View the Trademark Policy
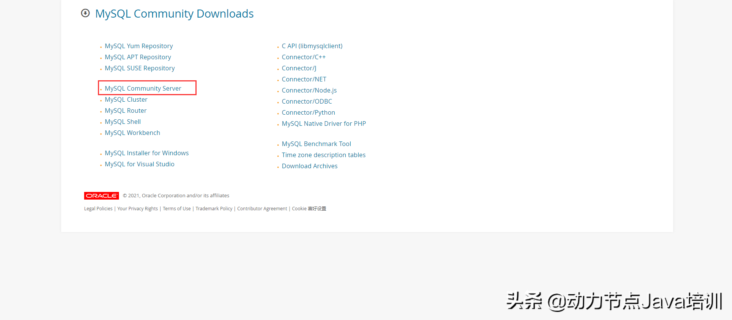The width and height of the screenshot is (732, 320). (x=214, y=209)
